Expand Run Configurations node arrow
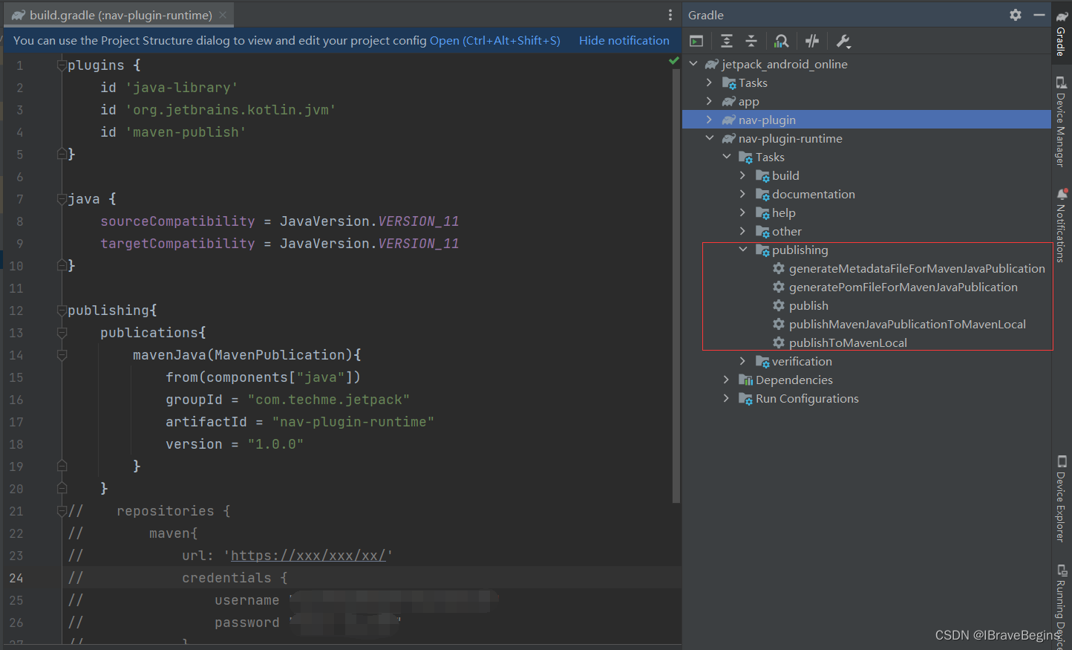Image resolution: width=1072 pixels, height=650 pixels. click(x=727, y=398)
